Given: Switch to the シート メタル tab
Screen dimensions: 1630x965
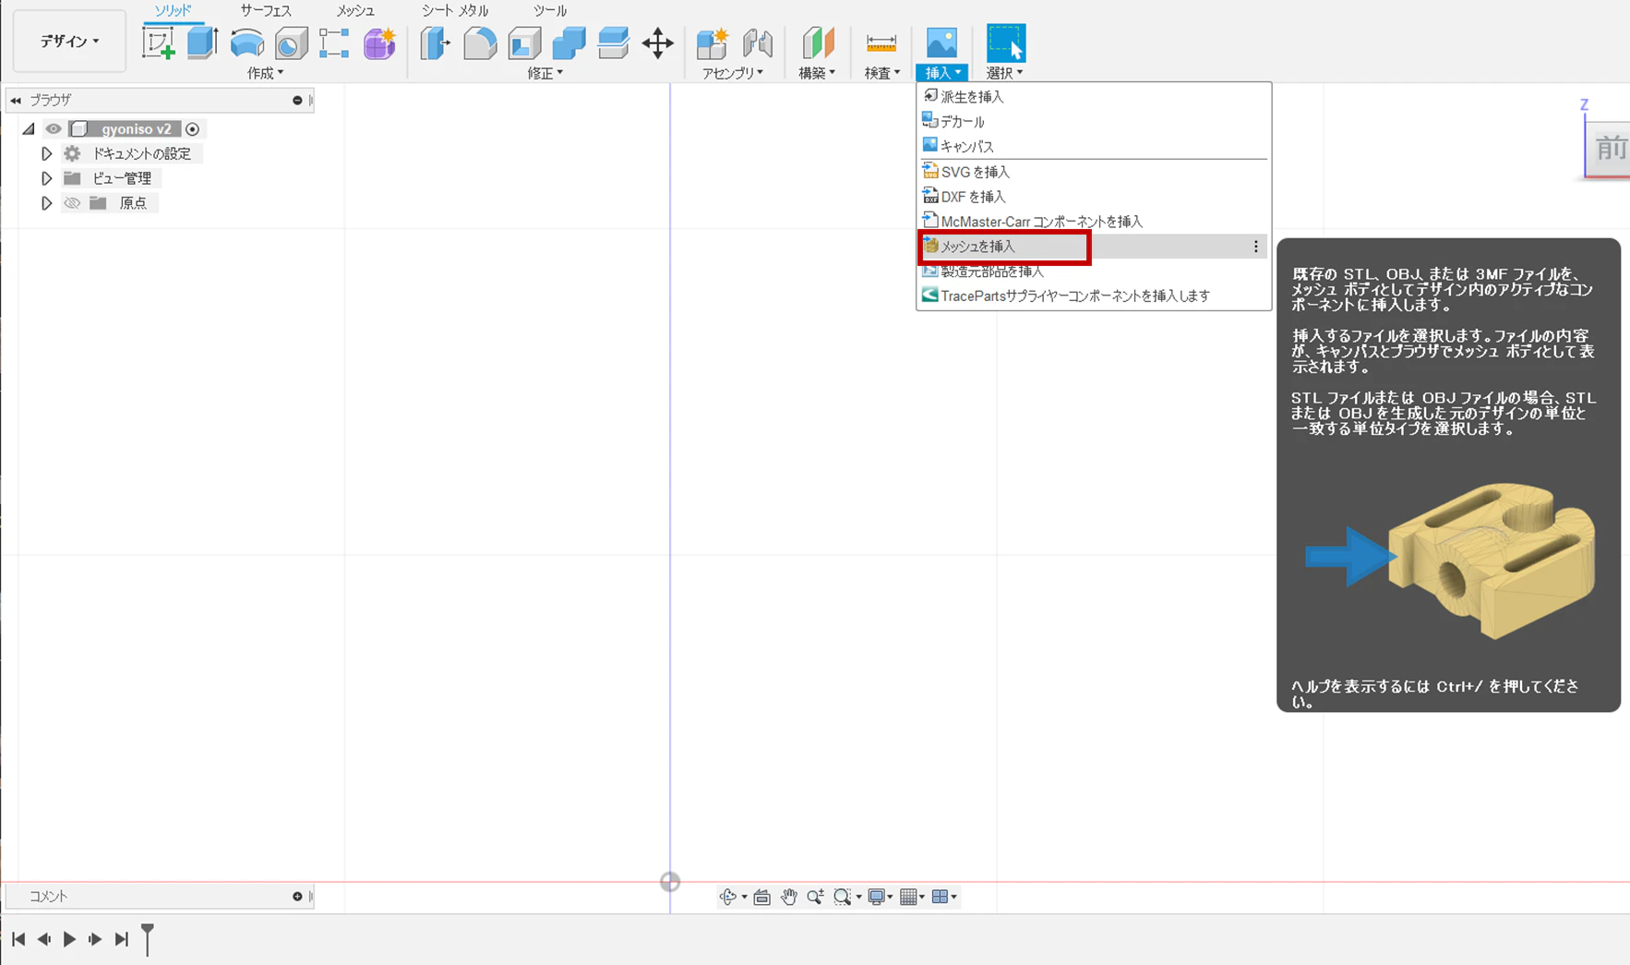Looking at the screenshot, I should click(x=455, y=10).
